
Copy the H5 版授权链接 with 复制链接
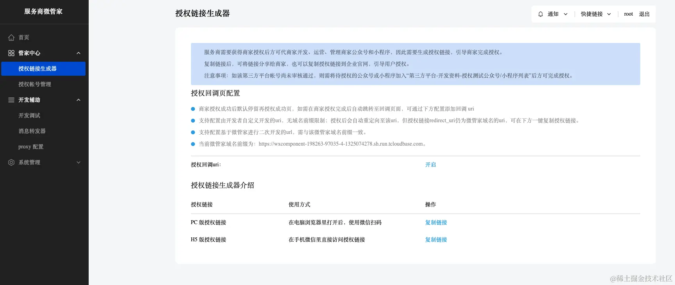tap(436, 240)
